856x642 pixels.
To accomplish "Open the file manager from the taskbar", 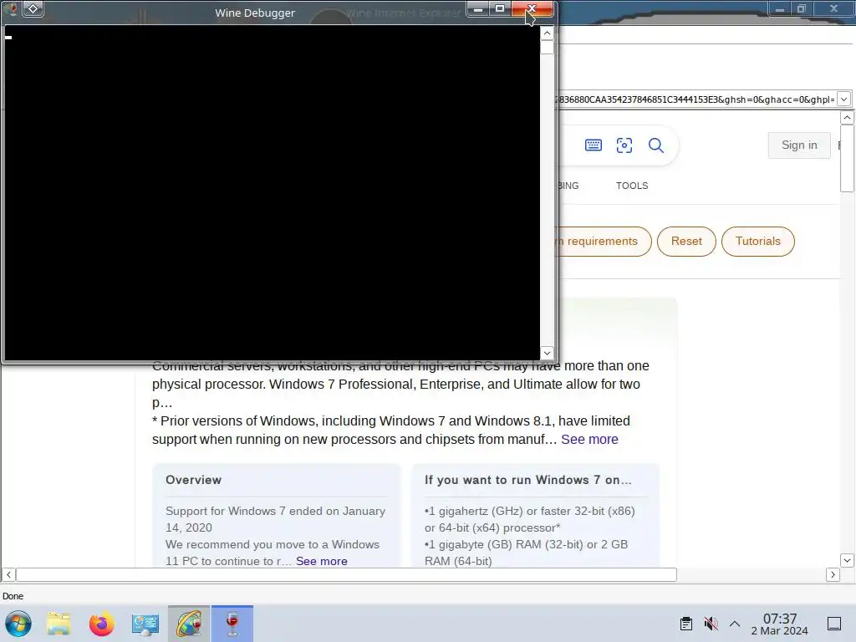I will tap(59, 624).
